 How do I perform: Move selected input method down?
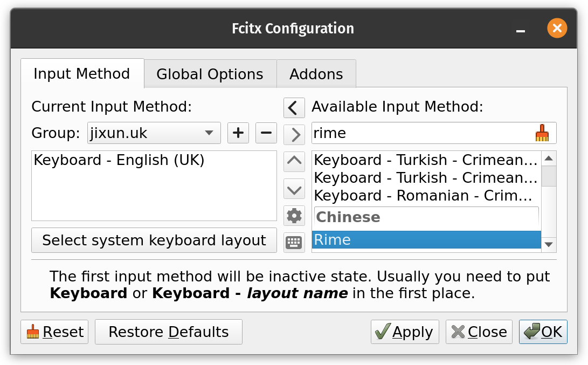click(x=294, y=189)
